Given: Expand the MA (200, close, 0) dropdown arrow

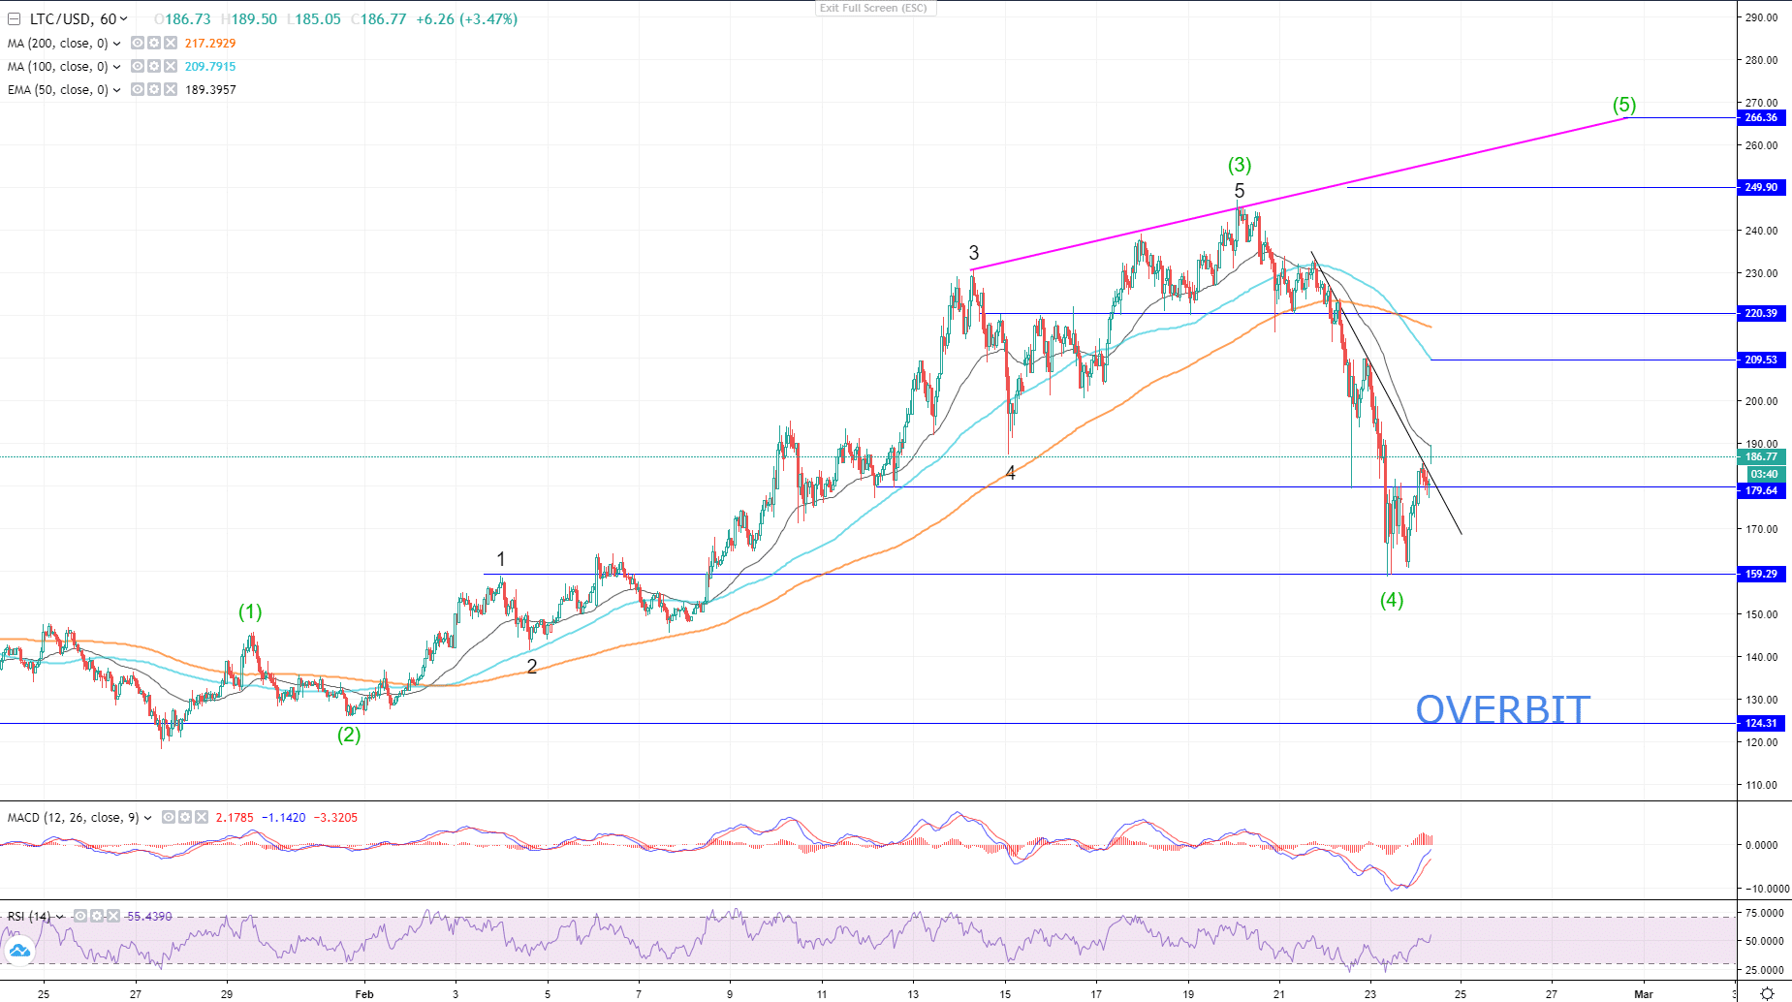Looking at the screenshot, I should click(116, 44).
